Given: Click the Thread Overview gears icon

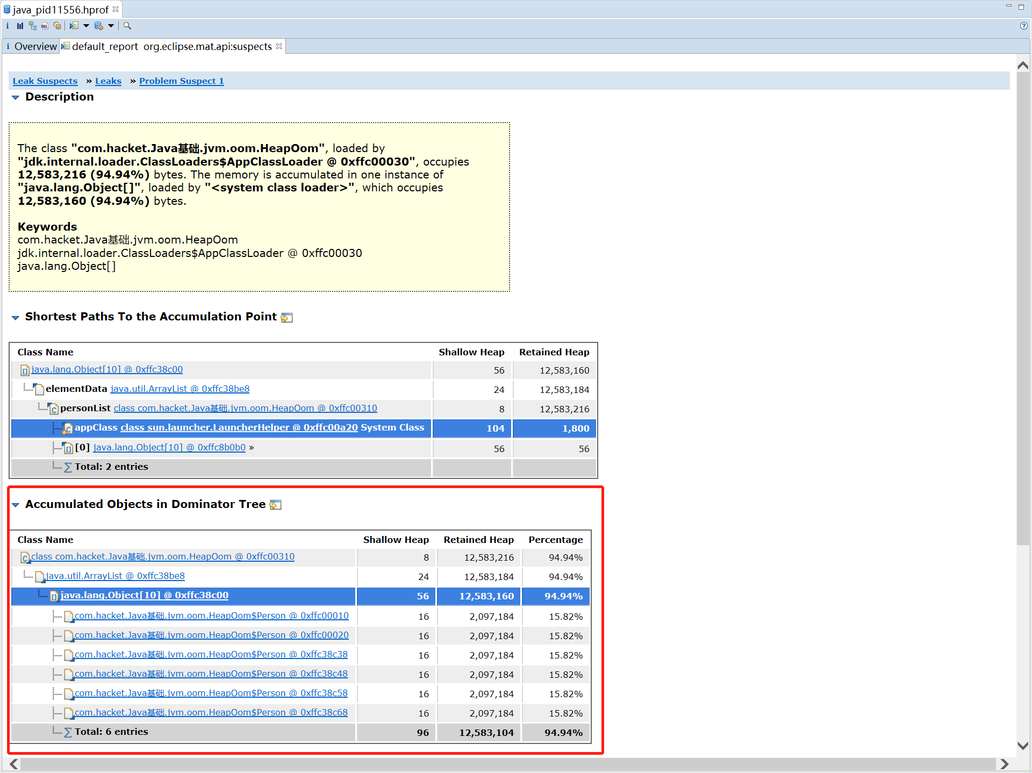Looking at the screenshot, I should (57, 26).
